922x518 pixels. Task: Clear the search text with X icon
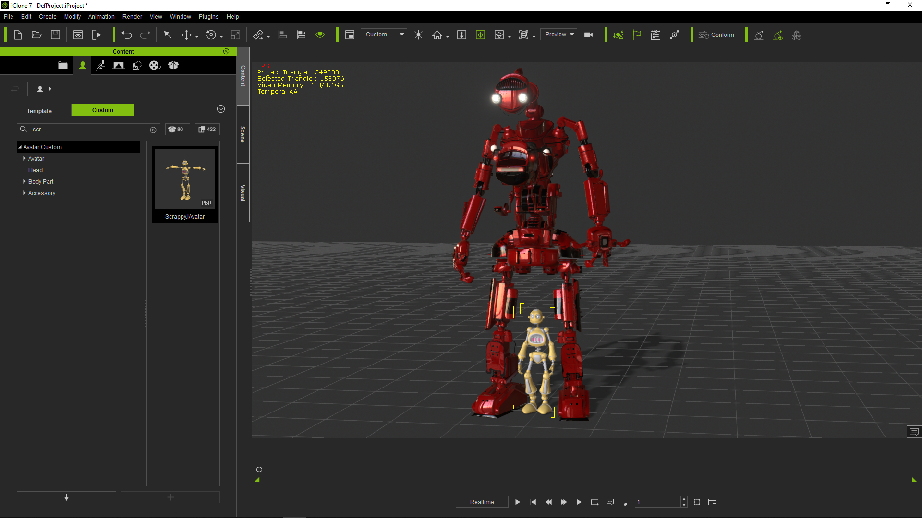(153, 130)
